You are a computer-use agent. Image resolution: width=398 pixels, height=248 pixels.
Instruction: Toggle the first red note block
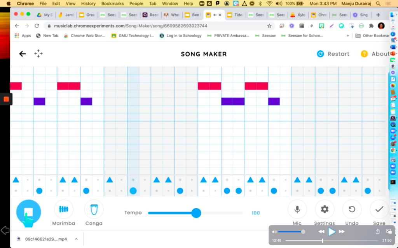[16, 86]
